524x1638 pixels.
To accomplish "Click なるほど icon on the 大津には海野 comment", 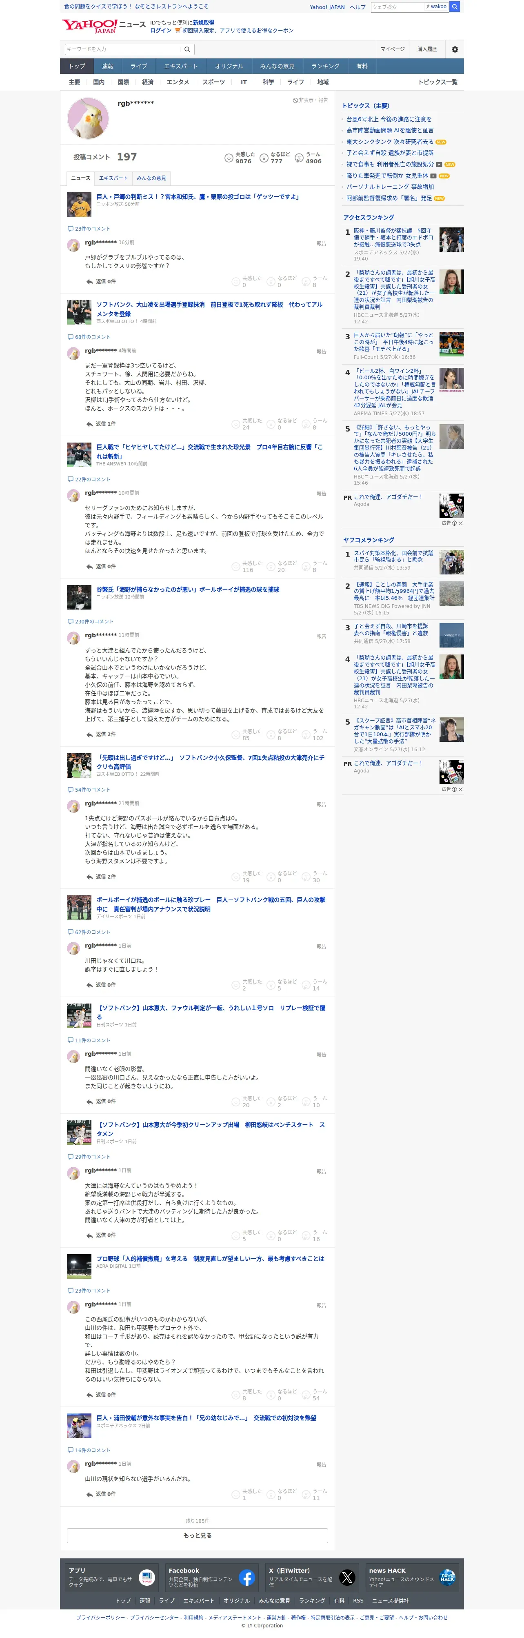I will click(271, 1235).
